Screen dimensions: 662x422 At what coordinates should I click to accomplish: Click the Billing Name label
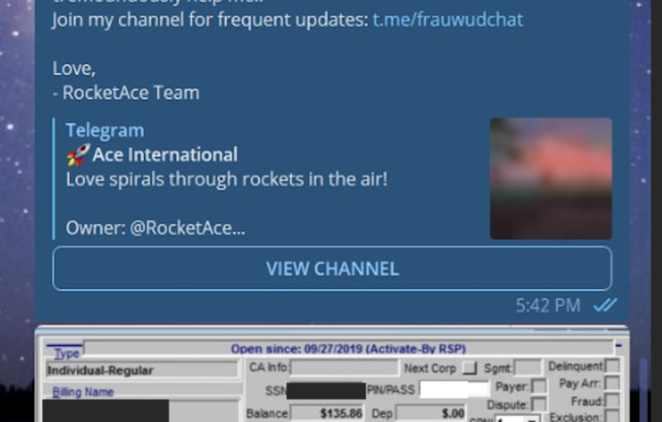tap(83, 392)
